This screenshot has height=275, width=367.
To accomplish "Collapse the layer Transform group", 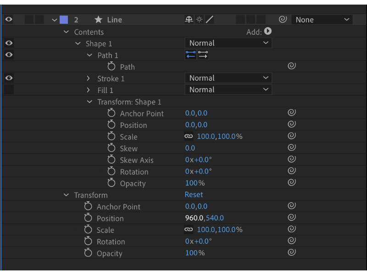I will [66, 195].
